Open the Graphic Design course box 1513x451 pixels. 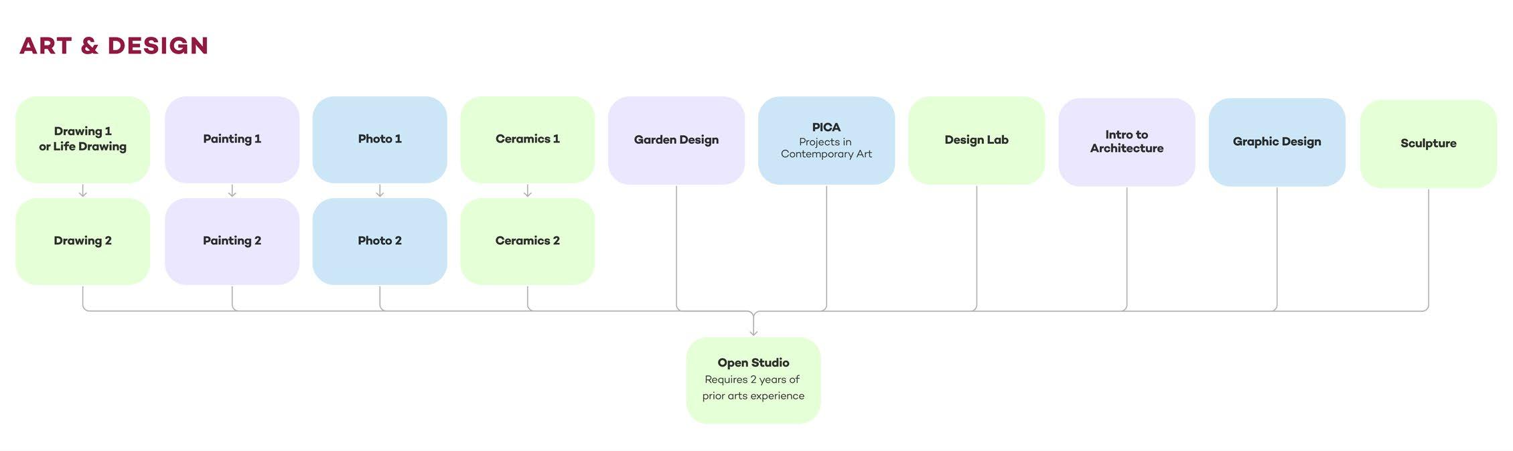tap(1277, 142)
